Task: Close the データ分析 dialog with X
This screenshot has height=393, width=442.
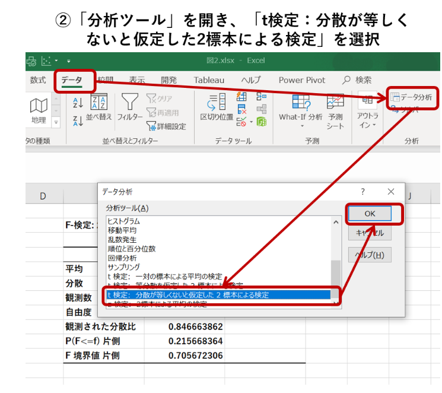Action: pos(391,192)
